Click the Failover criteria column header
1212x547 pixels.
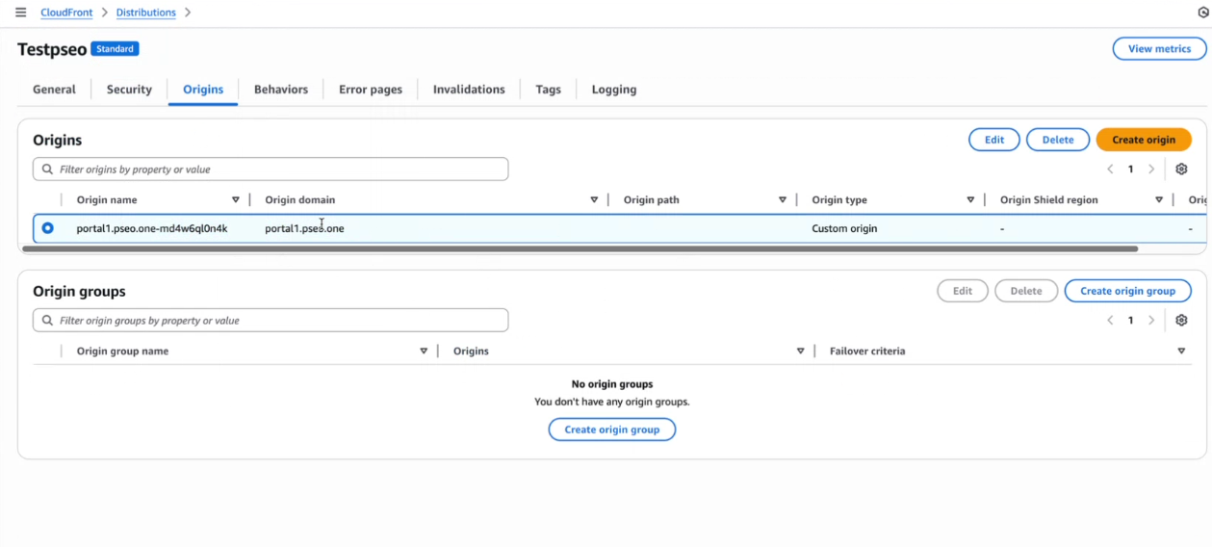[867, 352]
